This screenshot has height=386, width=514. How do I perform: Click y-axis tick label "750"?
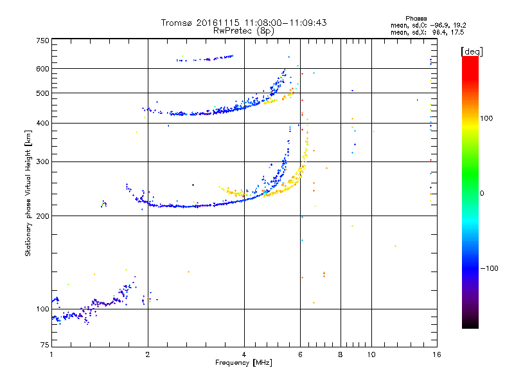click(x=42, y=41)
